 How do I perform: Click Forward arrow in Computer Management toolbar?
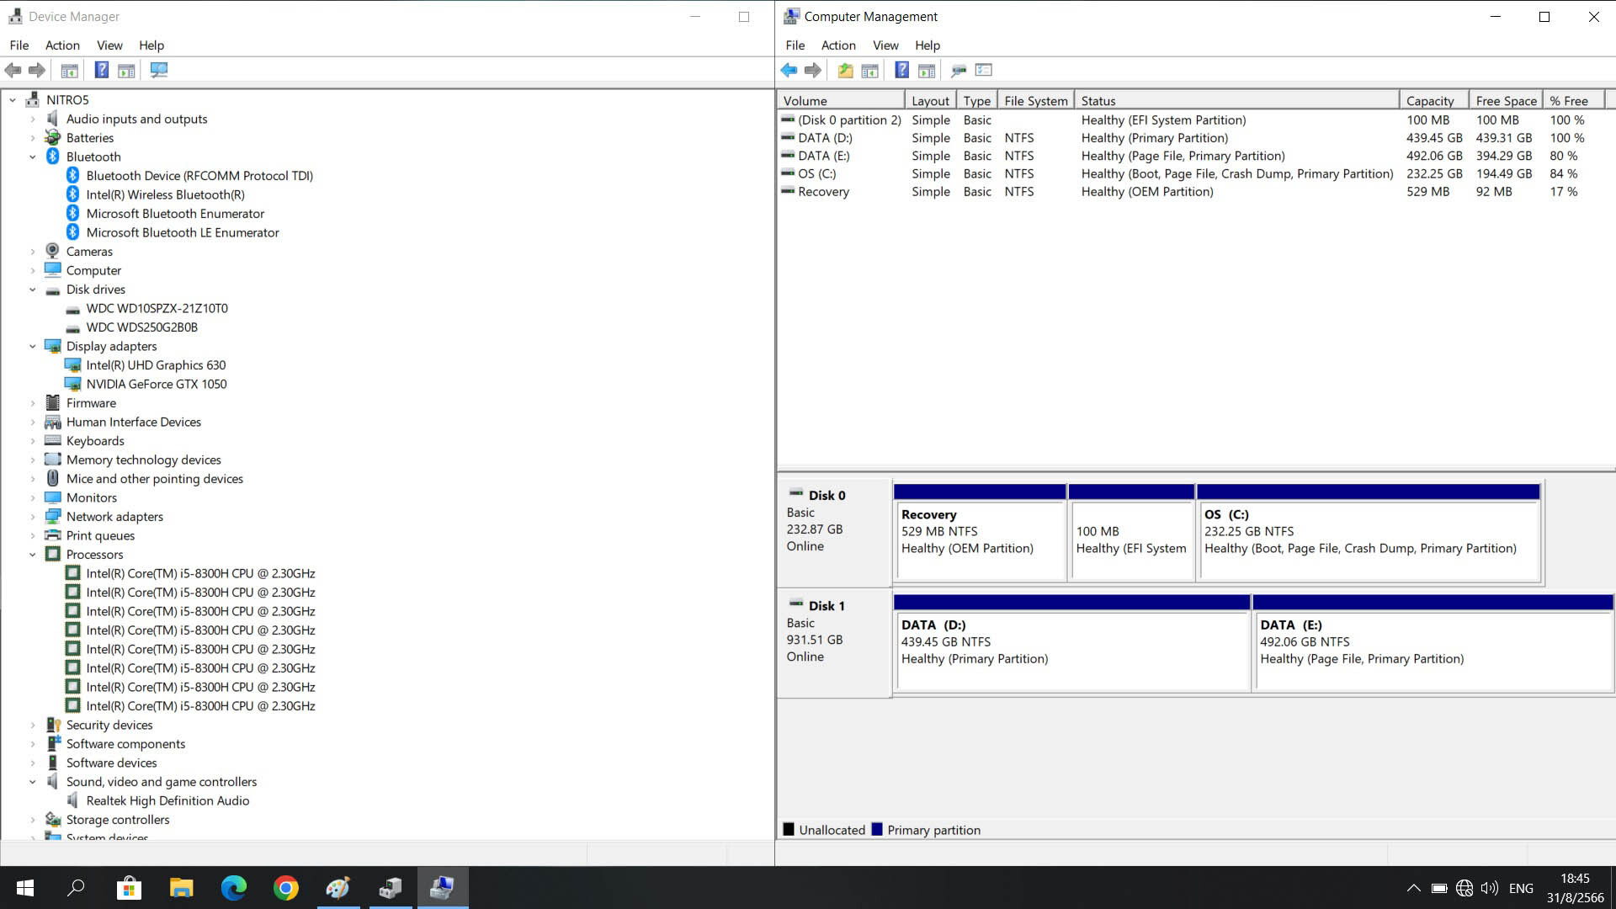click(813, 71)
